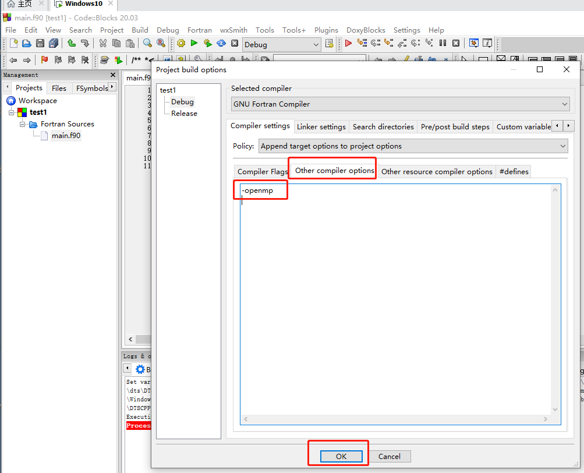Screen dimensions: 584x473
Task: Click the Build (gear) icon
Action: coord(180,43)
